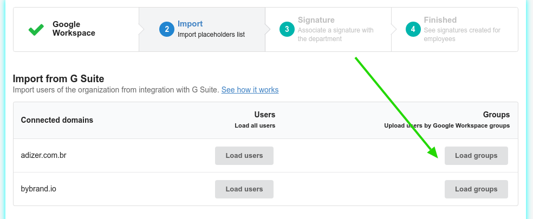Click the bybrand.io domain text
This screenshot has width=533, height=219.
(x=38, y=189)
